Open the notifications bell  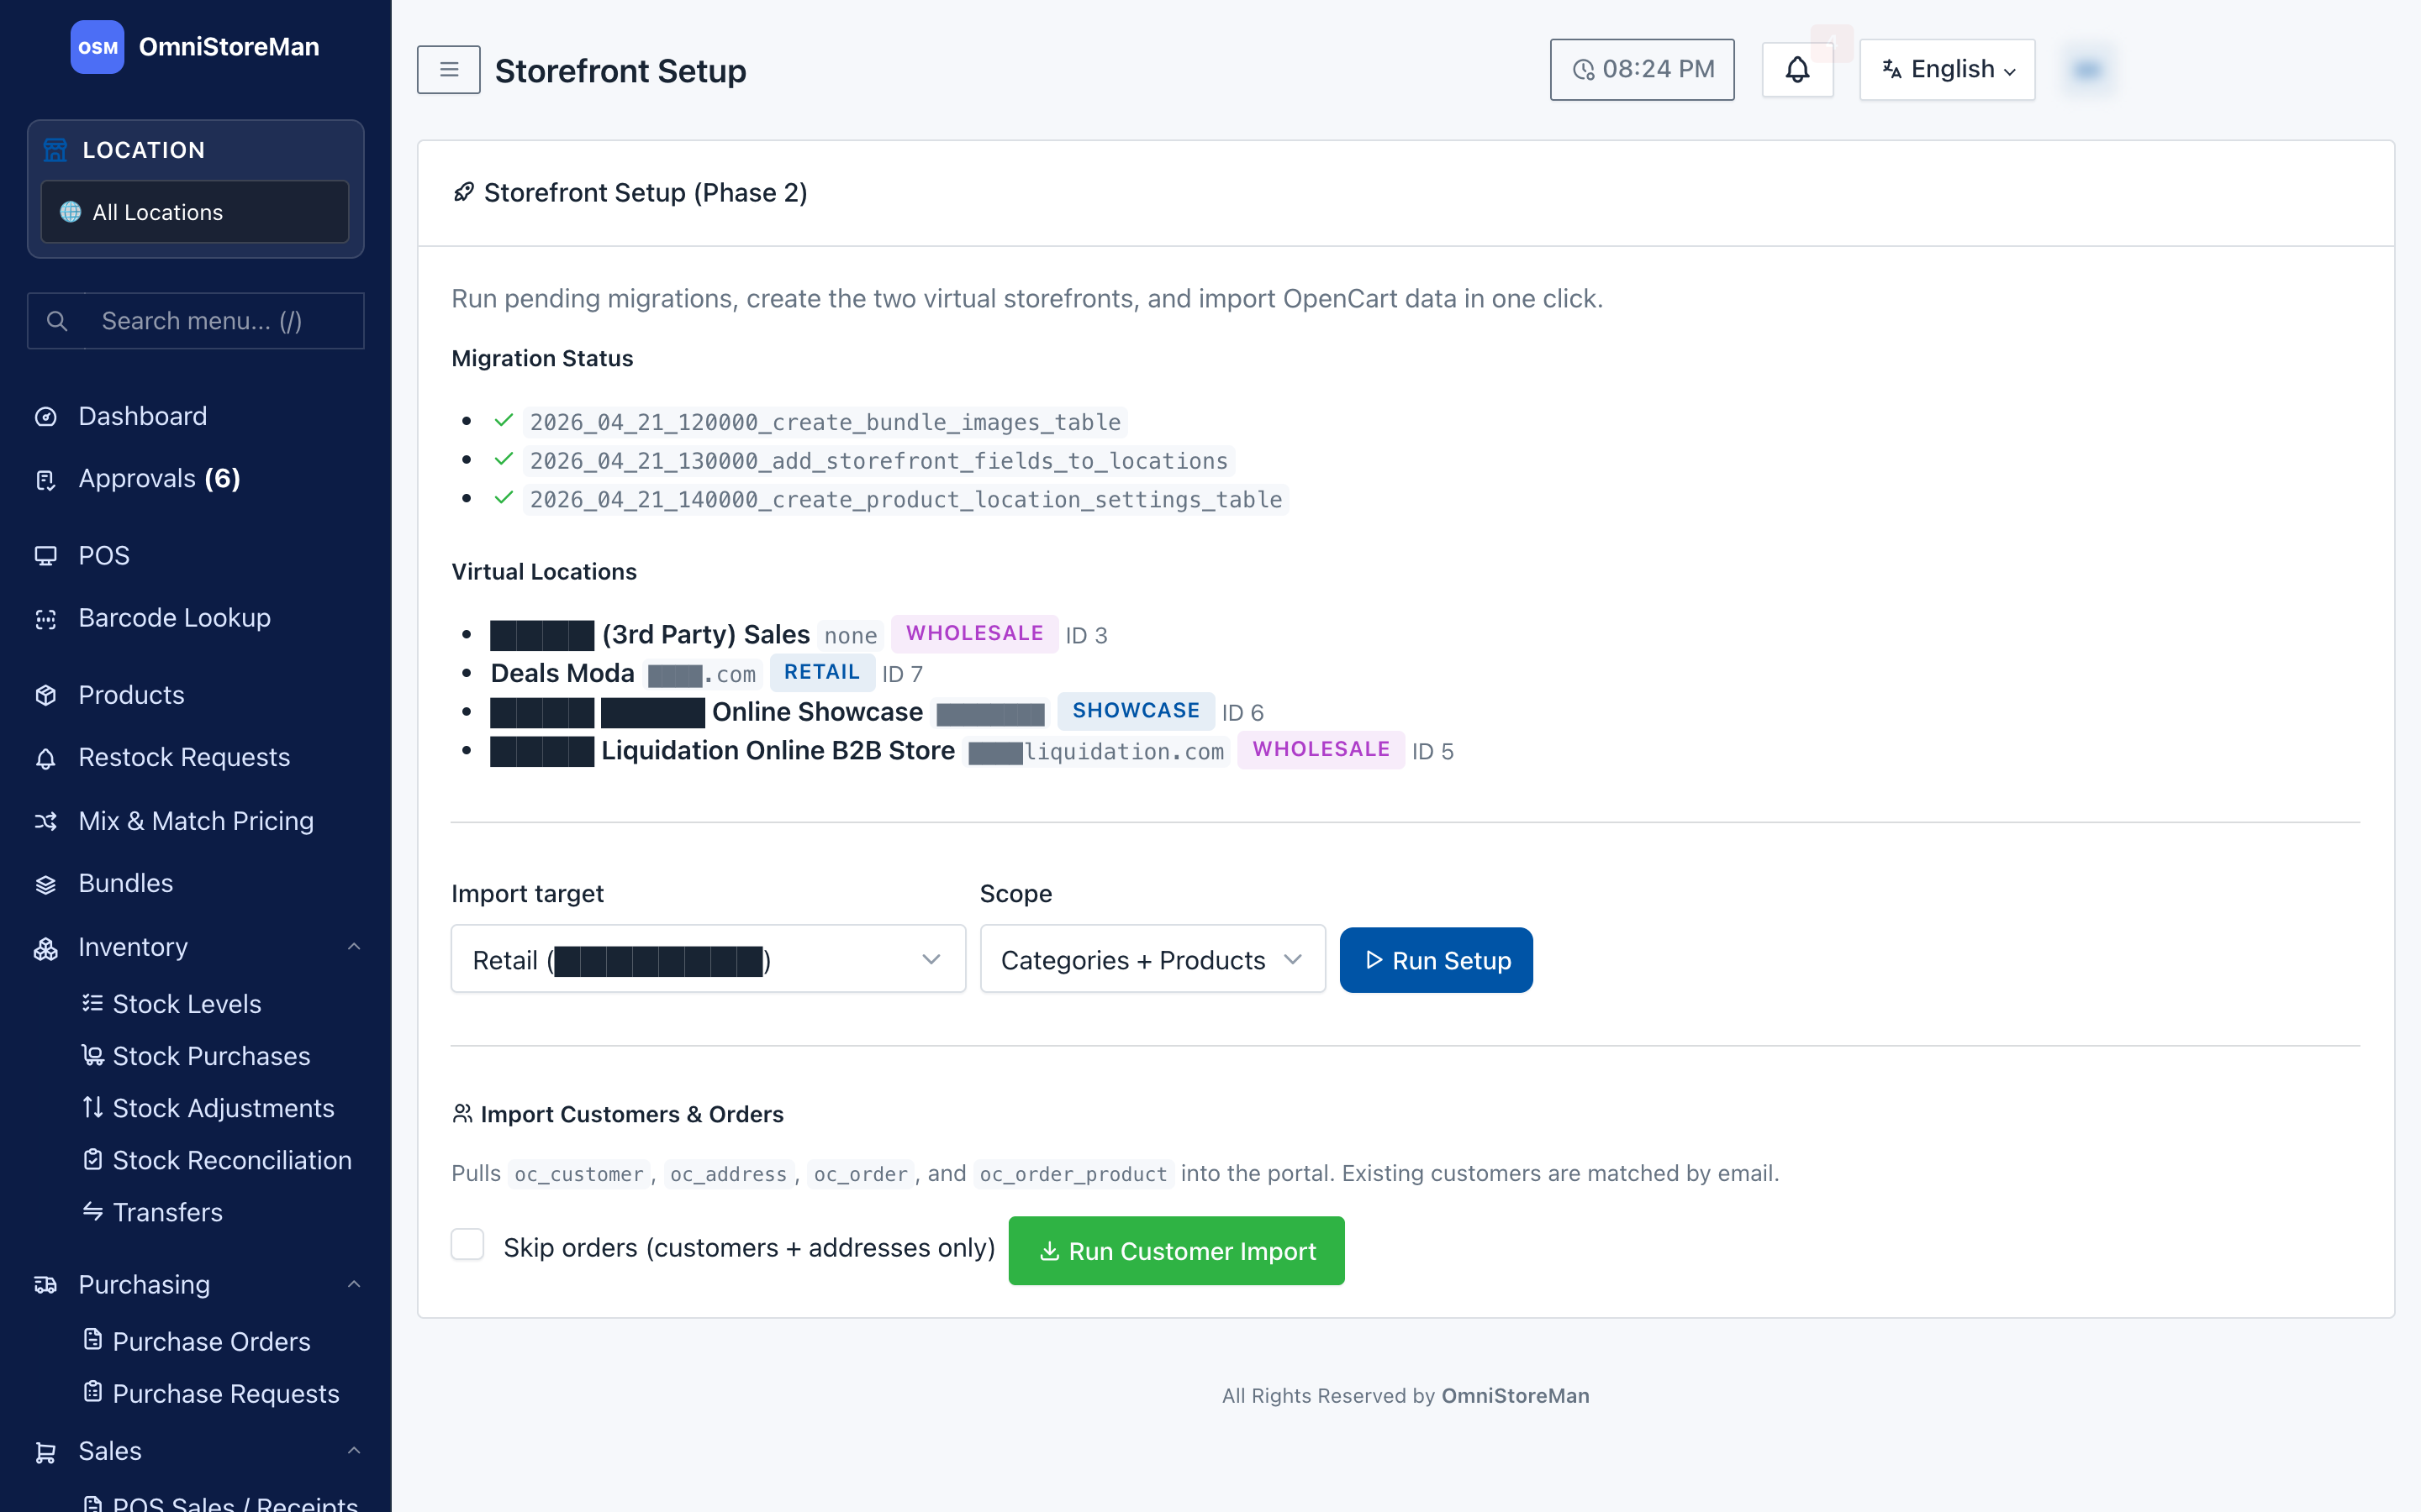[1796, 70]
